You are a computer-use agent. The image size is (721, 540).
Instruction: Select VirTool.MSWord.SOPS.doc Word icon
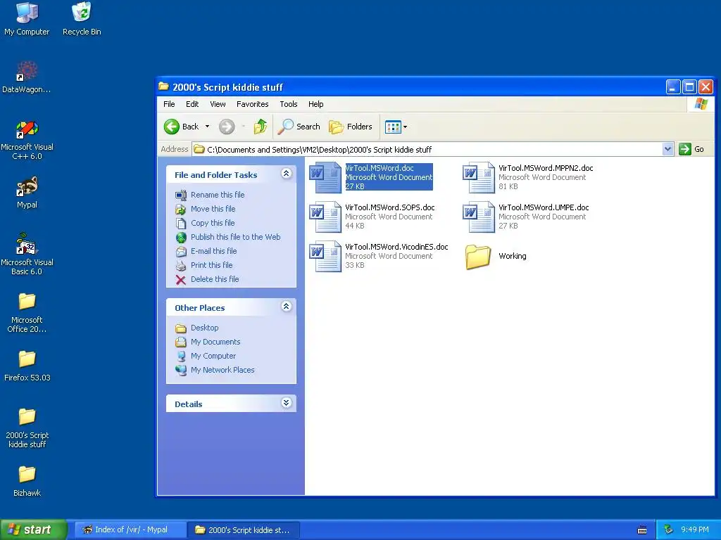click(x=325, y=217)
